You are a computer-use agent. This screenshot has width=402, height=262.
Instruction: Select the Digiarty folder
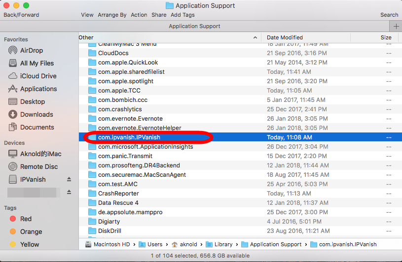point(109,222)
